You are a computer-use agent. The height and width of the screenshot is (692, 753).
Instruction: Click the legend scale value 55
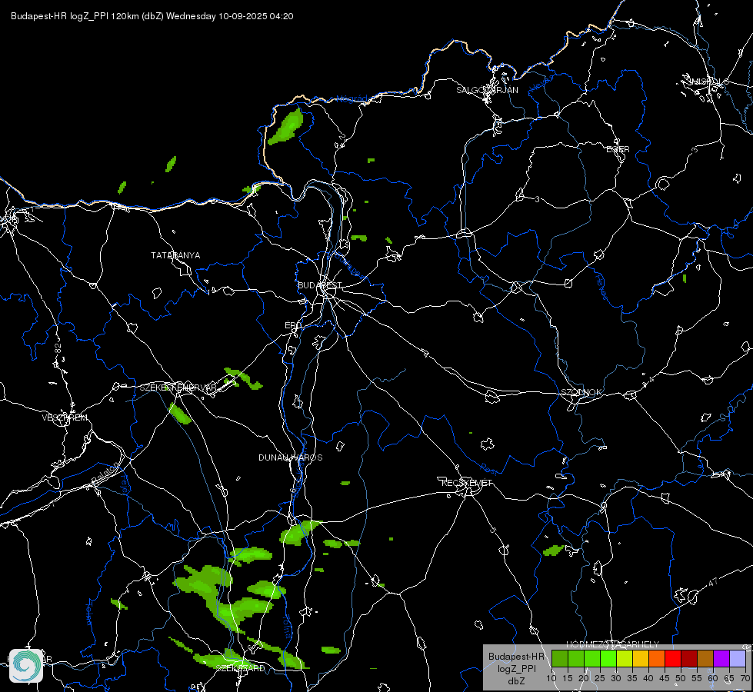pyautogui.click(x=696, y=679)
